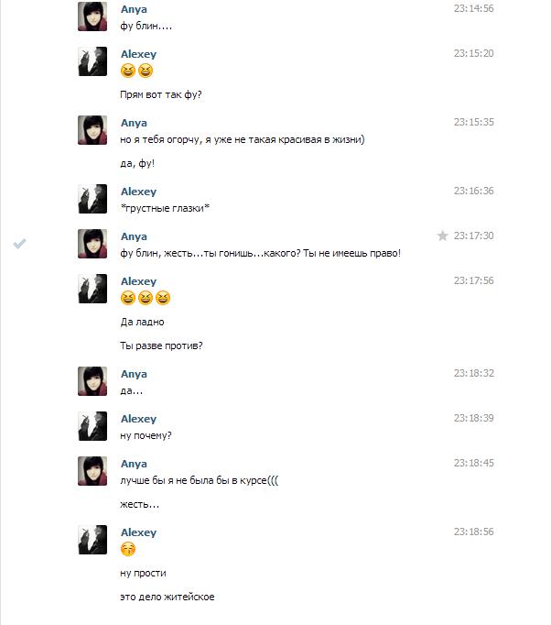Toggle the checkmark selecting Anya's 23:17:30 message
Image resolution: width=551 pixels, height=625 pixels.
(19, 243)
